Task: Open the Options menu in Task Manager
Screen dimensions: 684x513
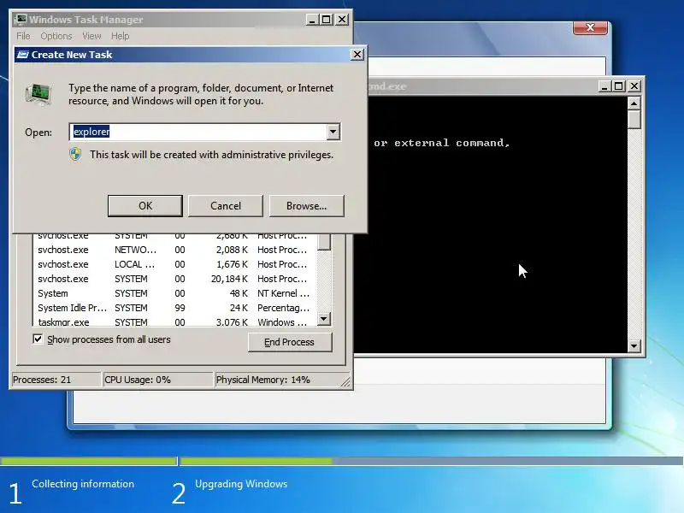Action: [56, 36]
